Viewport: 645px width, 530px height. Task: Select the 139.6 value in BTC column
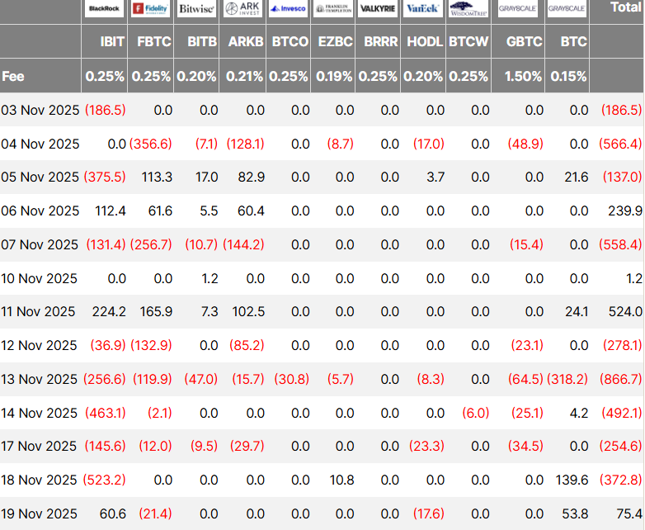click(x=572, y=480)
